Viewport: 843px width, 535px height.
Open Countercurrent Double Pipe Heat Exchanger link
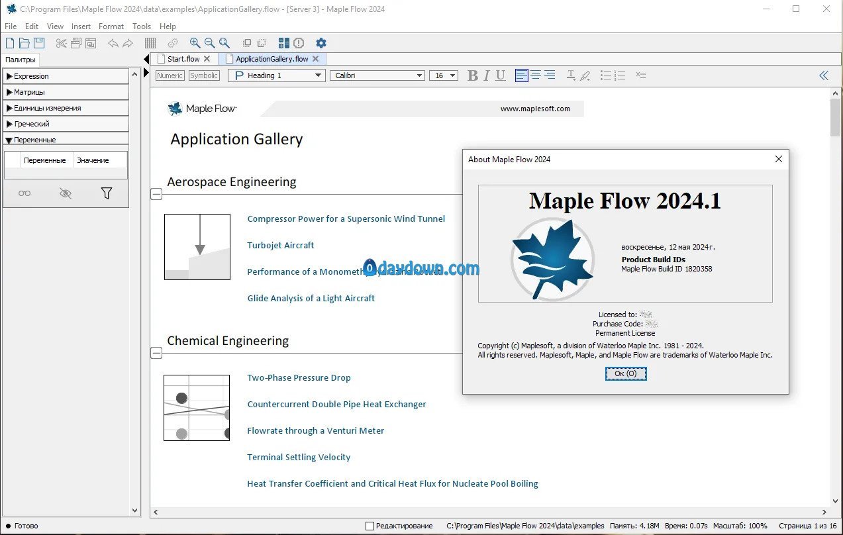click(x=336, y=404)
